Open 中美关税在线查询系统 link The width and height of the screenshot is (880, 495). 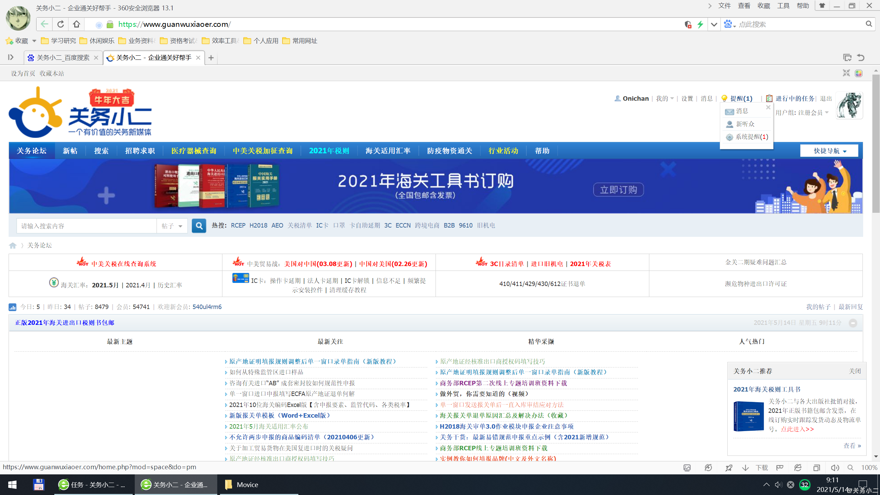pyautogui.click(x=123, y=264)
